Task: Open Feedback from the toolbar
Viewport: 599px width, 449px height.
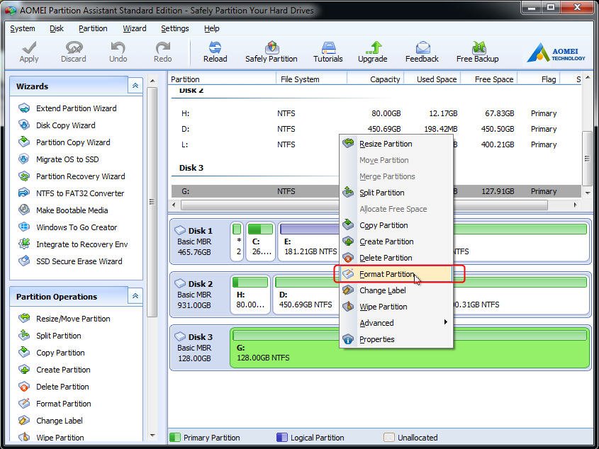Action: [422, 52]
